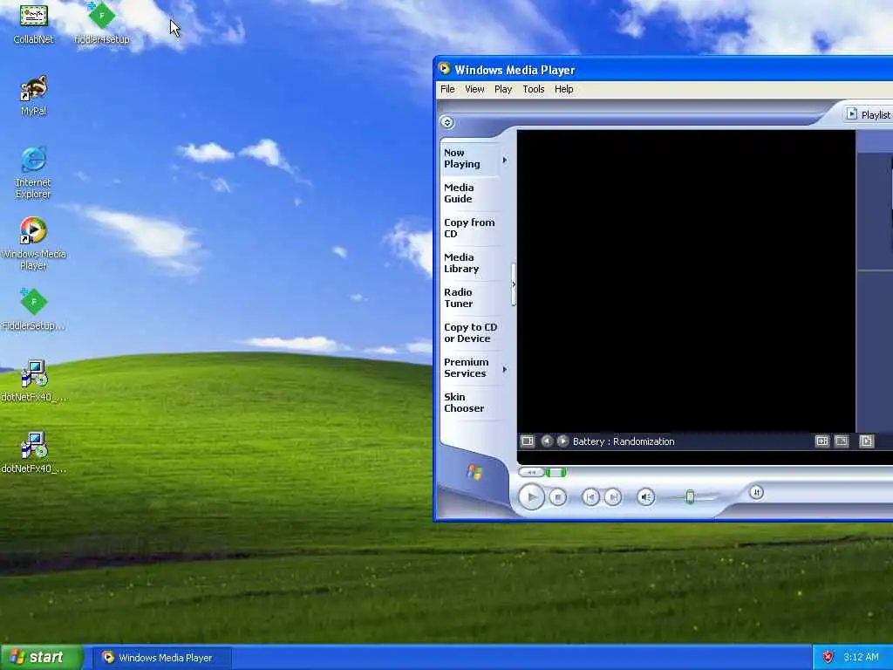
Task: Select the Internet Explorer desktop icon
Action: tap(33, 173)
